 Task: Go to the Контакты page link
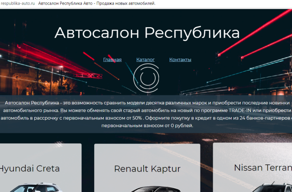[180, 60]
